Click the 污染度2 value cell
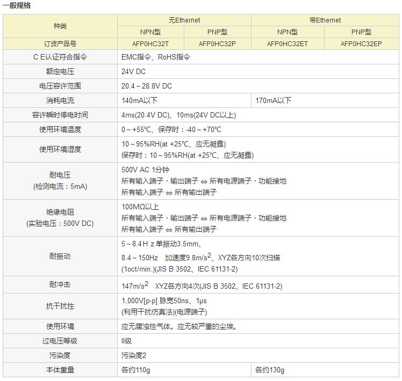 133,355
